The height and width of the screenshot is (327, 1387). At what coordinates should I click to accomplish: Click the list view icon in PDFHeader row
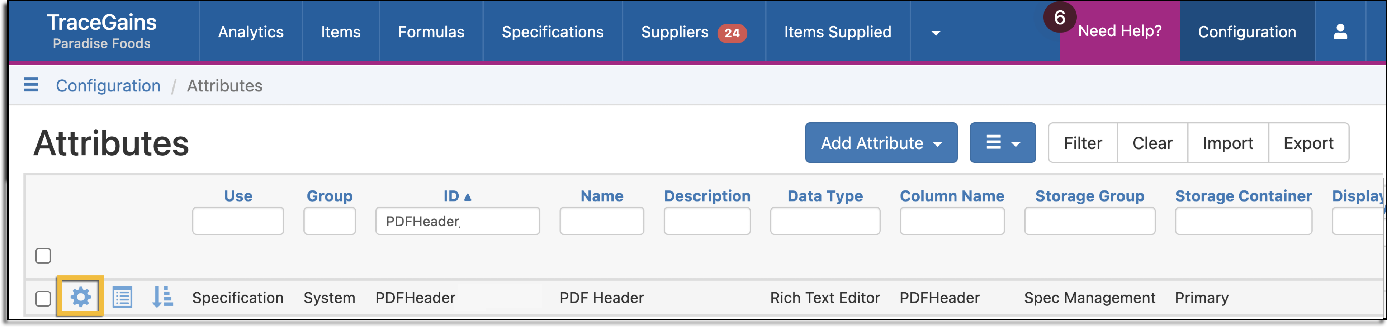tap(122, 297)
